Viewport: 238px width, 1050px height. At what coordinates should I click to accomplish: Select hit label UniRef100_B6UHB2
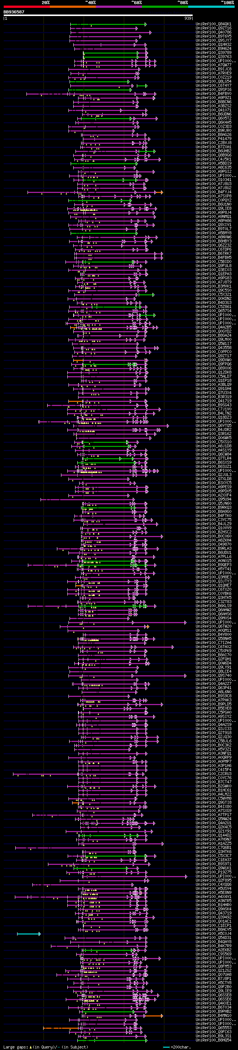[213, 151]
